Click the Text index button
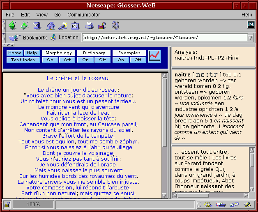Image resolution: width=258 pixels, height=212 pixels. 23,60
